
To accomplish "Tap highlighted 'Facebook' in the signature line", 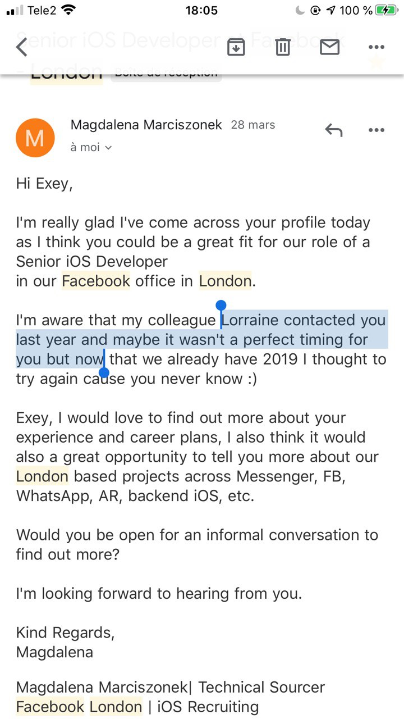I will (50, 707).
